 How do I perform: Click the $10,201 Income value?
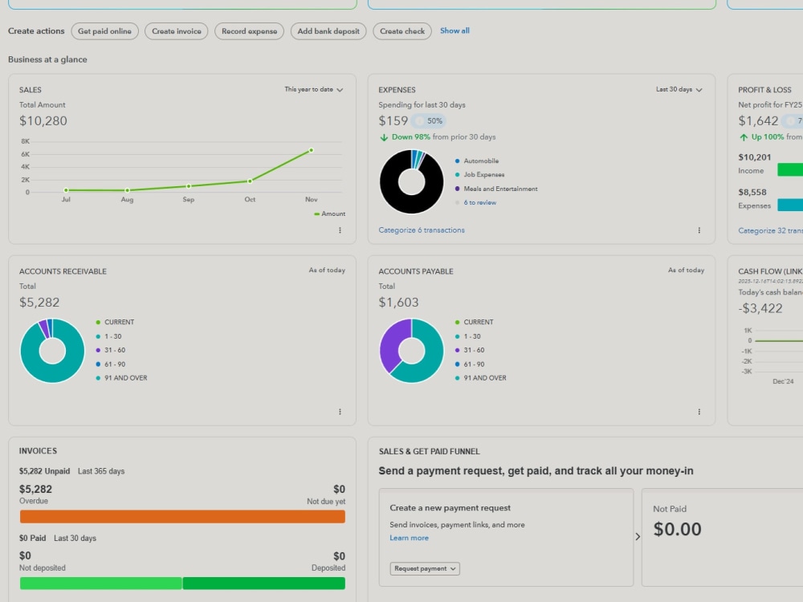(754, 157)
